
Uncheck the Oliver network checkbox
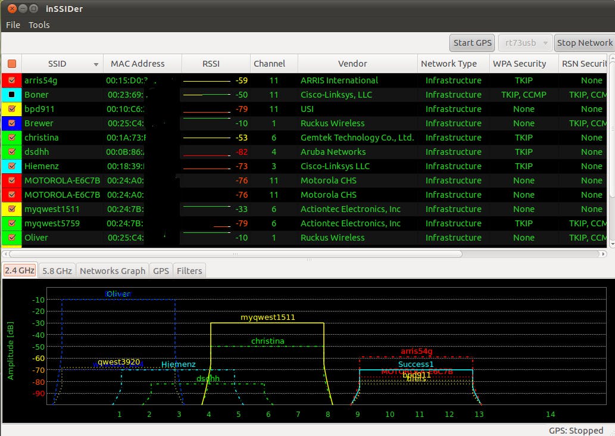pos(12,238)
